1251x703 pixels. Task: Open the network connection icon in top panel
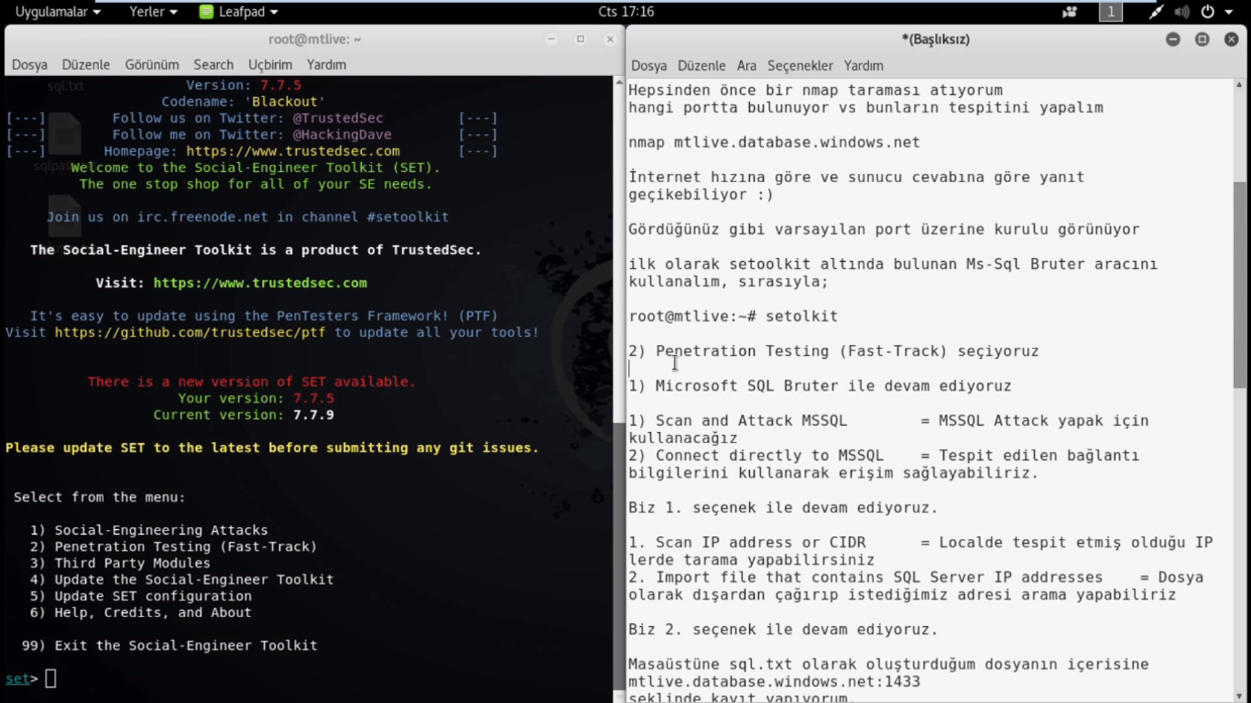pyautogui.click(x=1157, y=12)
